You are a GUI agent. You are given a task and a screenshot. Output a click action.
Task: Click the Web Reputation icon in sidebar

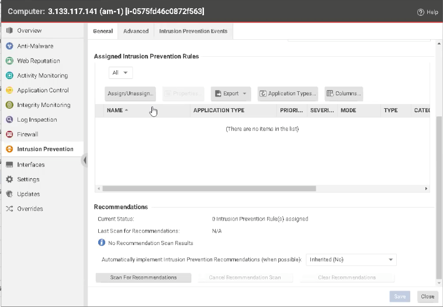tap(9, 61)
